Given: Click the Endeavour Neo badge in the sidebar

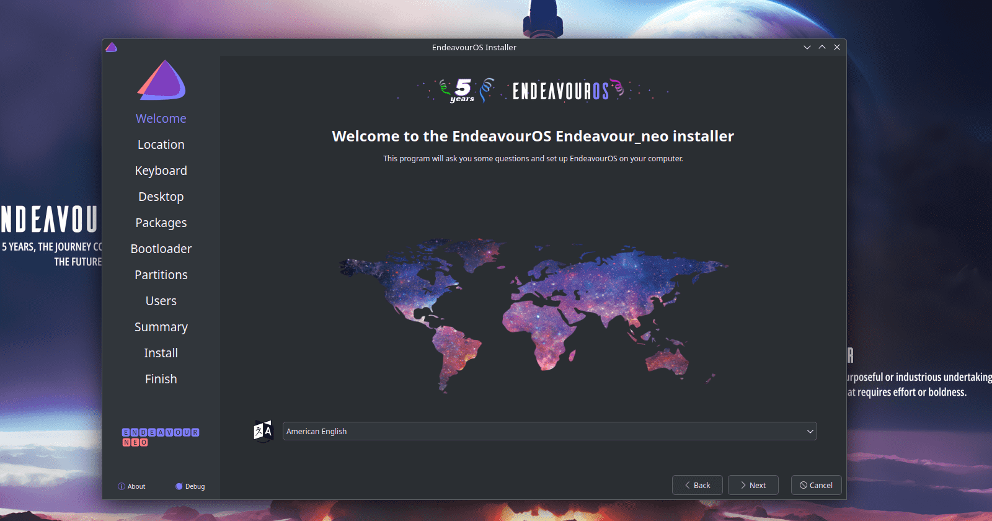Looking at the screenshot, I should pos(161,437).
